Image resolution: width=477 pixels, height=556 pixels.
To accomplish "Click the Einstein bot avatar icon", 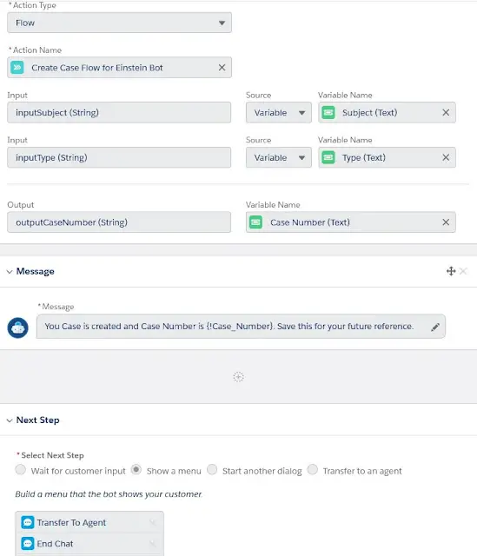I will [17, 328].
